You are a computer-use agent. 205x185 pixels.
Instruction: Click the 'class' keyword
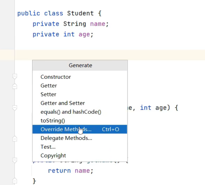pos(54,14)
